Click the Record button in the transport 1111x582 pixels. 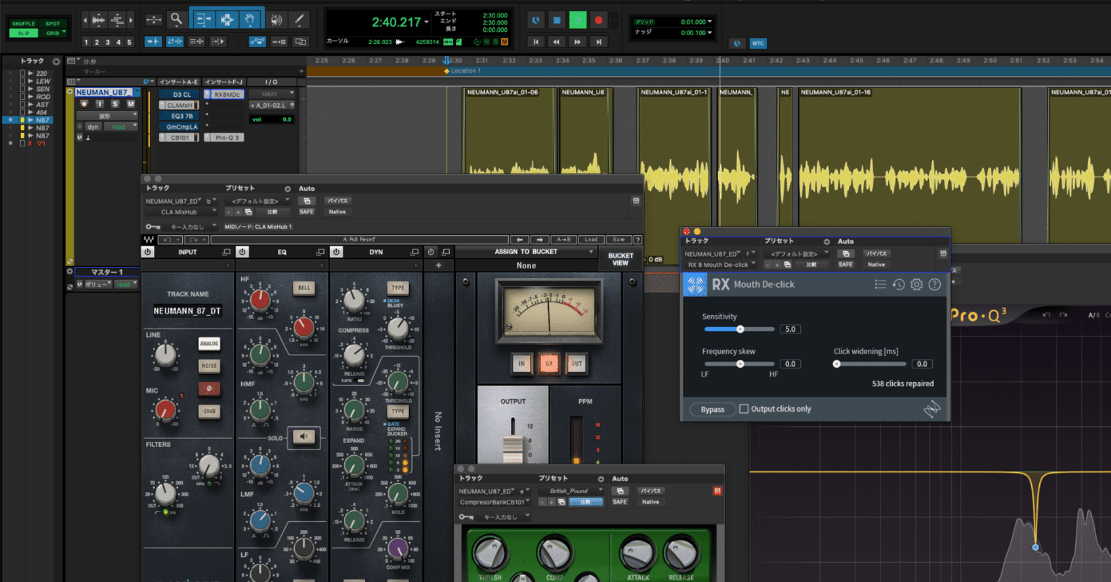point(598,20)
